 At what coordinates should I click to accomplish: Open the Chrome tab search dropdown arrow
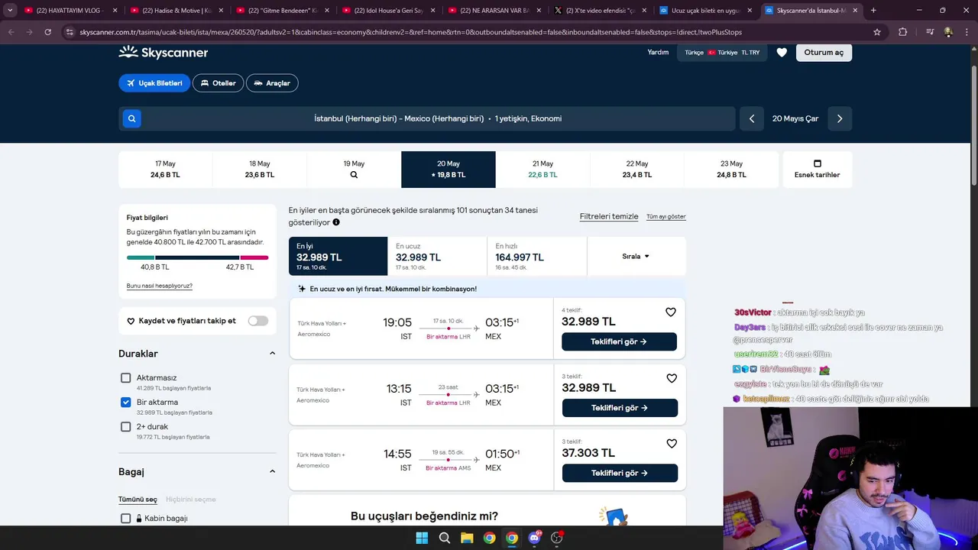pyautogui.click(x=10, y=11)
